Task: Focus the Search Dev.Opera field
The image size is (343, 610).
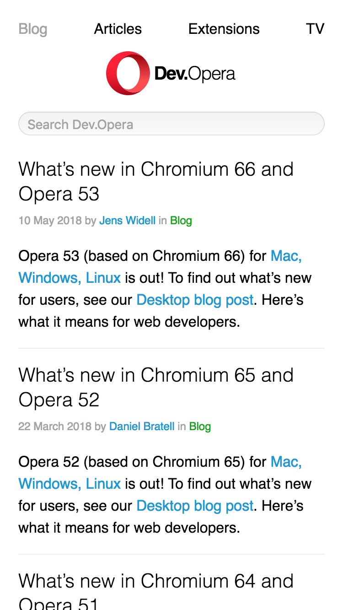Action: (x=171, y=124)
